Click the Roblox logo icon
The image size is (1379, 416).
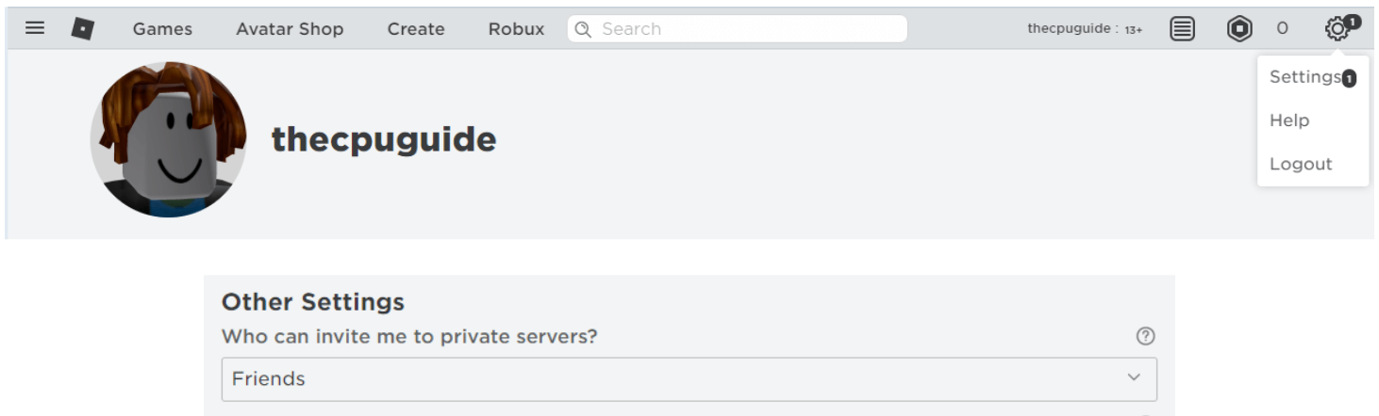[x=83, y=29]
